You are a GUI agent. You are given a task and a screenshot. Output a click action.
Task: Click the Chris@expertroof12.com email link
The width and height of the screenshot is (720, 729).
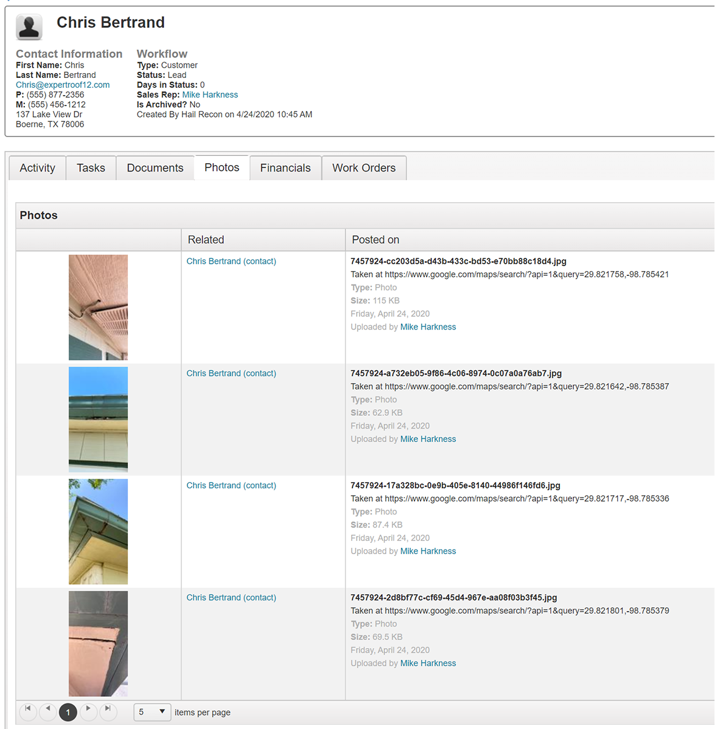coord(63,85)
